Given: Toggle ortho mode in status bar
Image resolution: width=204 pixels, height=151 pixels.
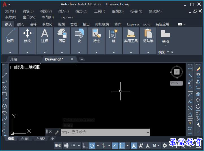Looking at the screenshot, I should tap(85, 146).
